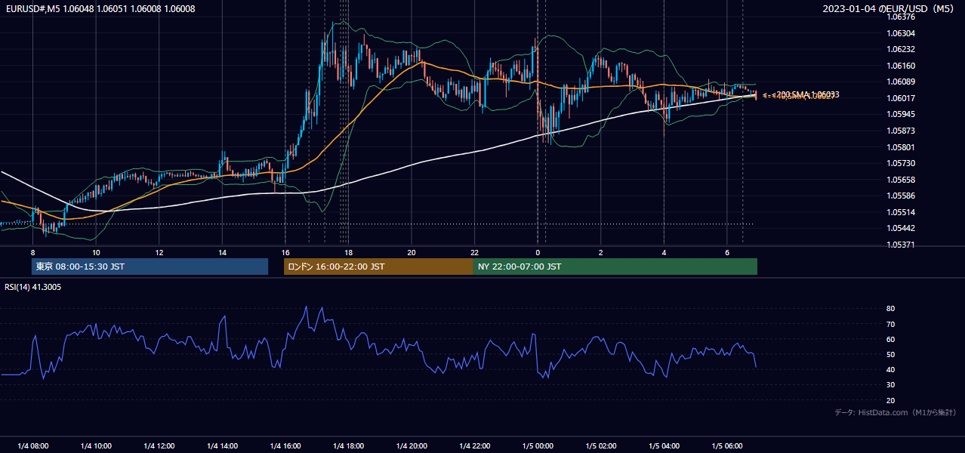Click RSI scale label 80
The width and height of the screenshot is (965, 453).
(x=890, y=309)
